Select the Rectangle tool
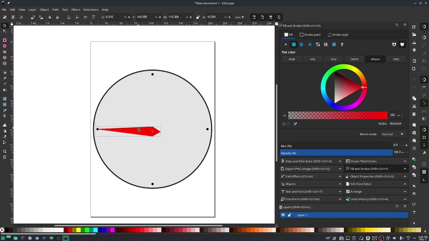 tap(5, 40)
